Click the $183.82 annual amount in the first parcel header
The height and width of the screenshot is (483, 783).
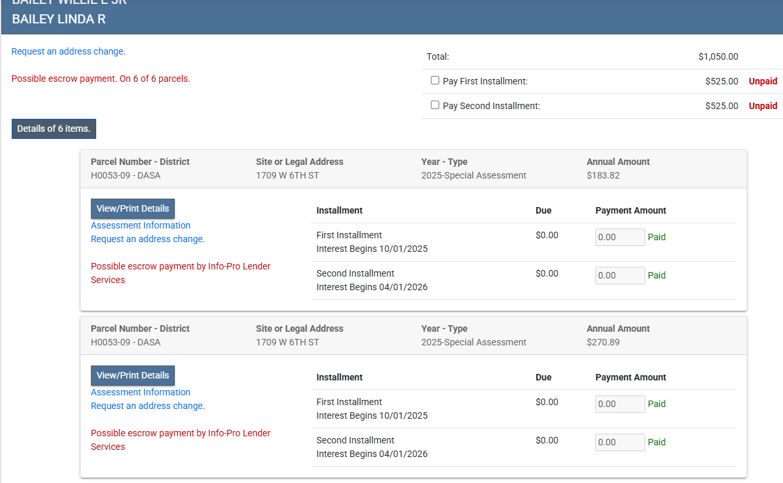(x=602, y=175)
